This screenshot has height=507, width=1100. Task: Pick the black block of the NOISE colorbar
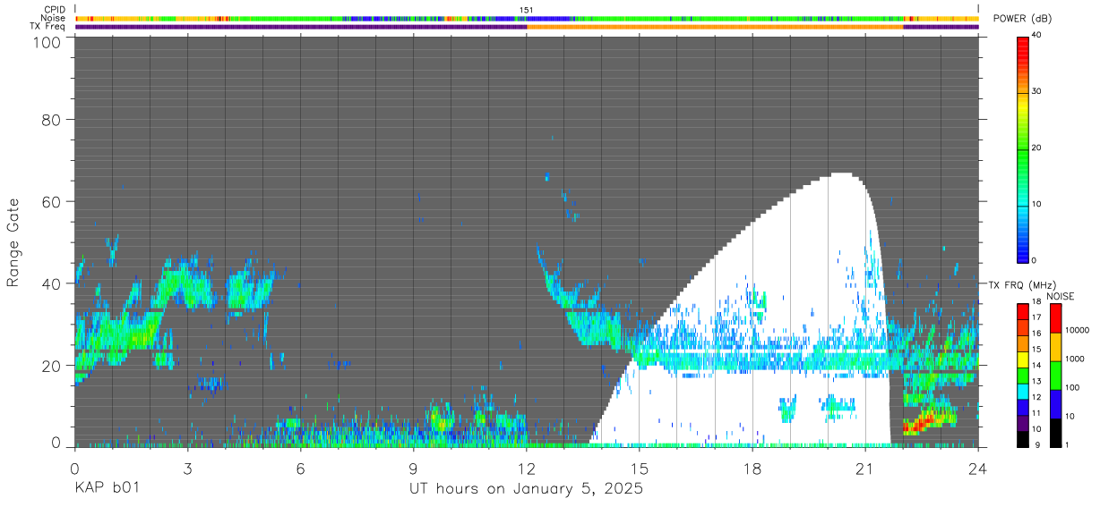1055,433
